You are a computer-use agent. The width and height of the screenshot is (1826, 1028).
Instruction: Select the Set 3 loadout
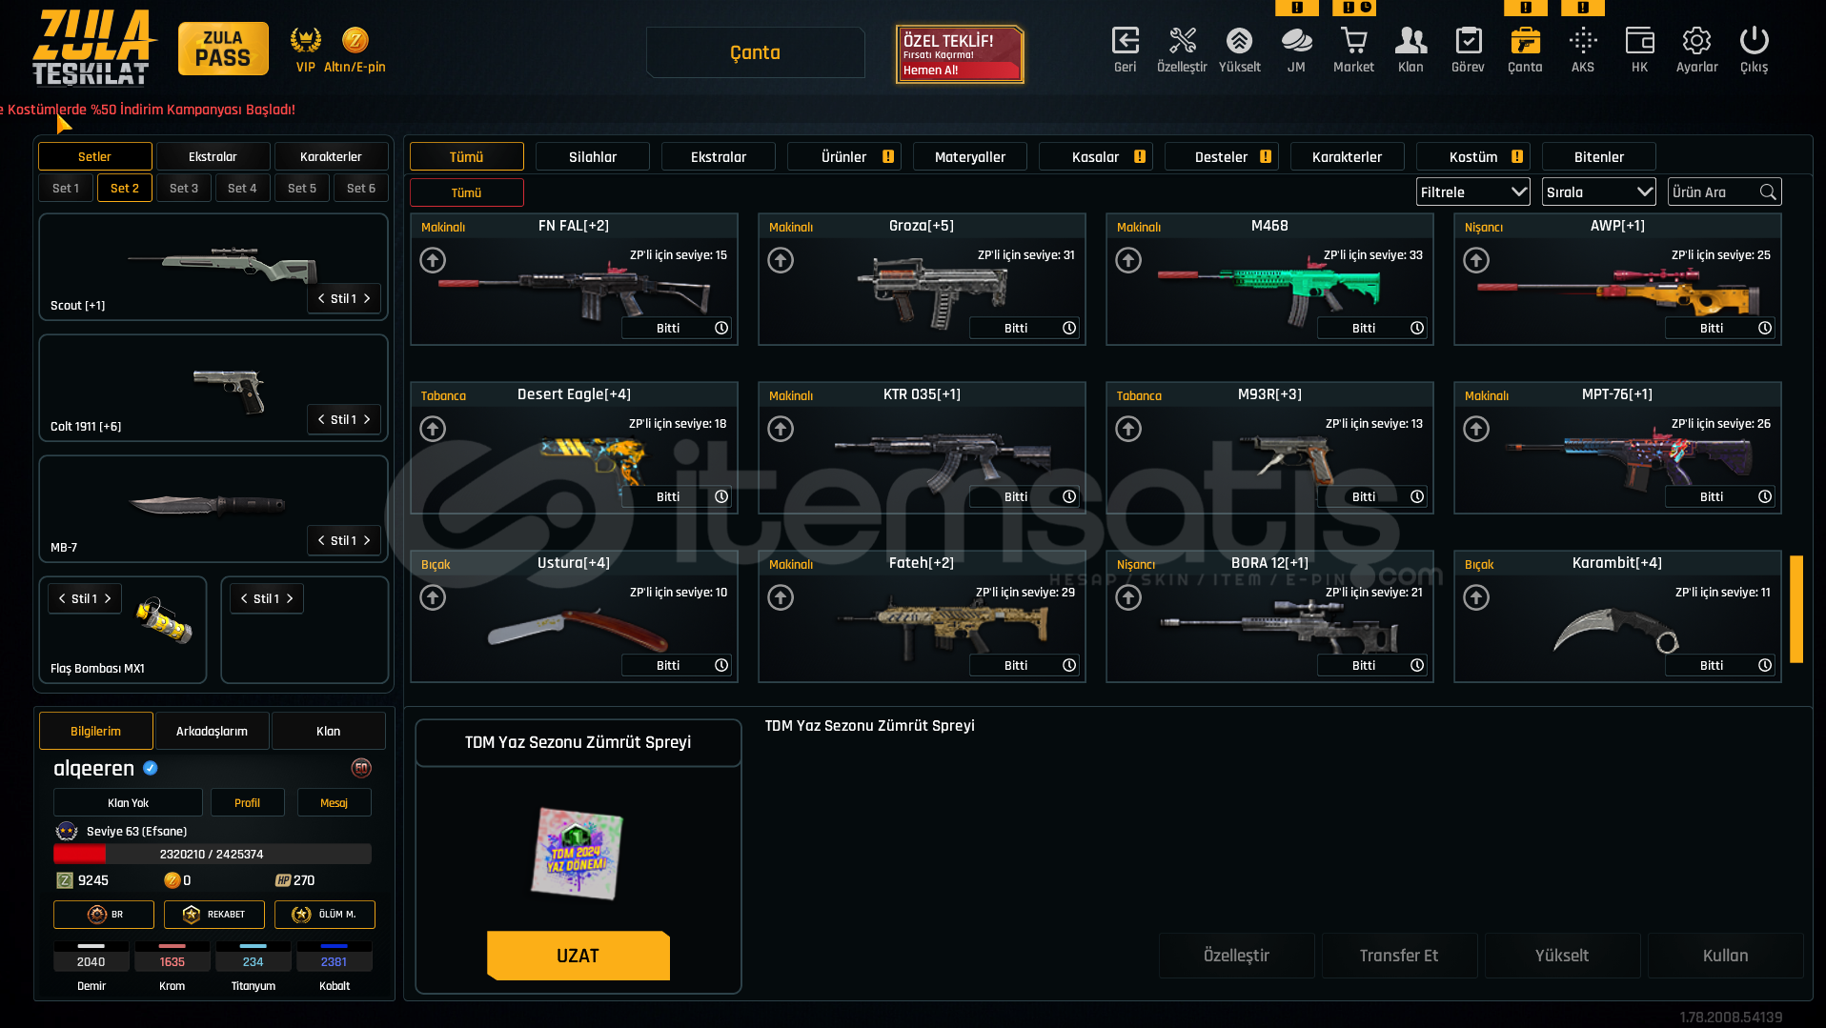tap(184, 189)
